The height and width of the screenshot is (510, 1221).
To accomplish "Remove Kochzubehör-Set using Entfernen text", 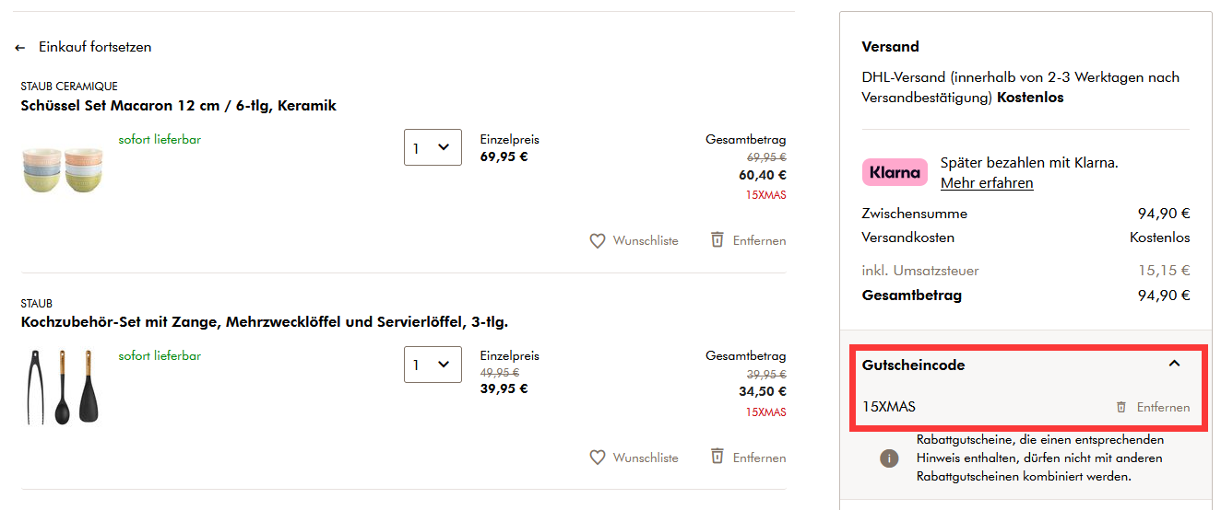I will tap(760, 458).
